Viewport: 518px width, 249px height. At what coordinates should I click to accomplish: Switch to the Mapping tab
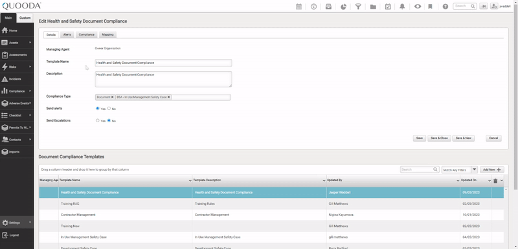pos(107,35)
